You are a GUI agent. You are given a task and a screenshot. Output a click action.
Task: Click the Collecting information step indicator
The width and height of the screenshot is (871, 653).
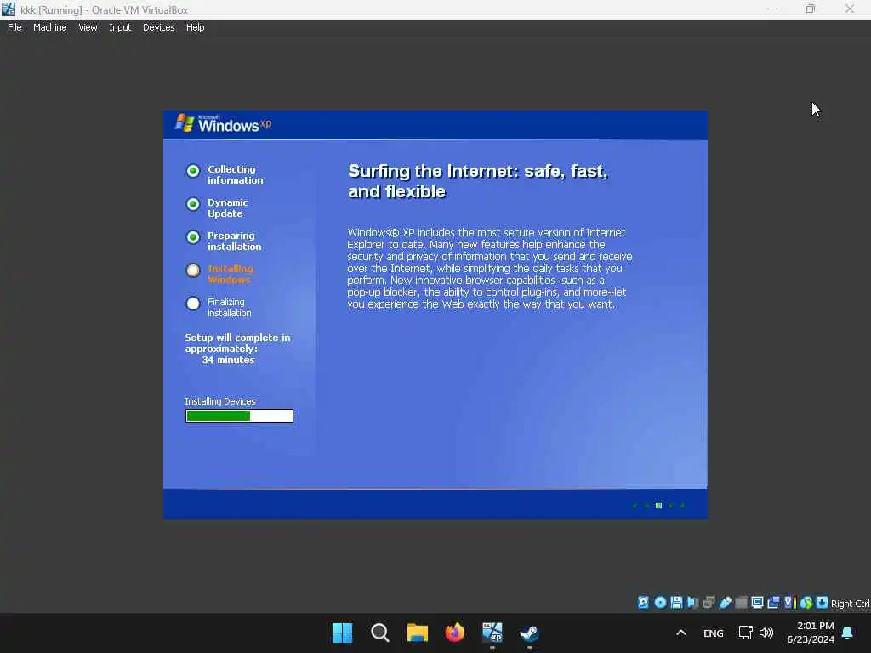[193, 170]
